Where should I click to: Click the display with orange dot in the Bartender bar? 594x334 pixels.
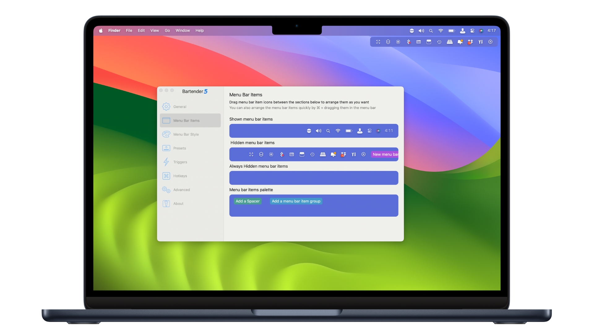460,42
